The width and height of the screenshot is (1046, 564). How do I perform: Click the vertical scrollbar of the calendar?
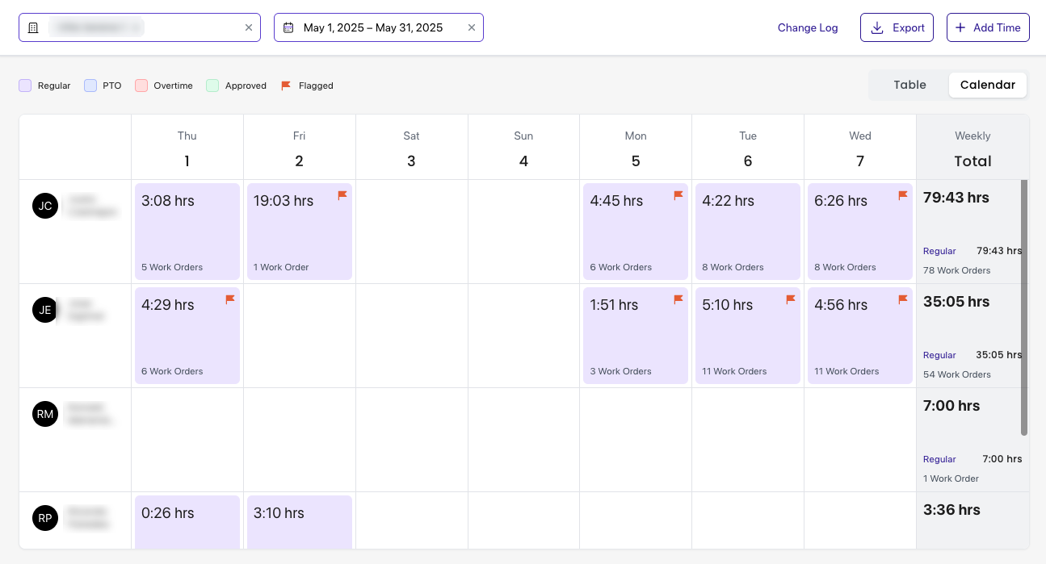pyautogui.click(x=1024, y=307)
